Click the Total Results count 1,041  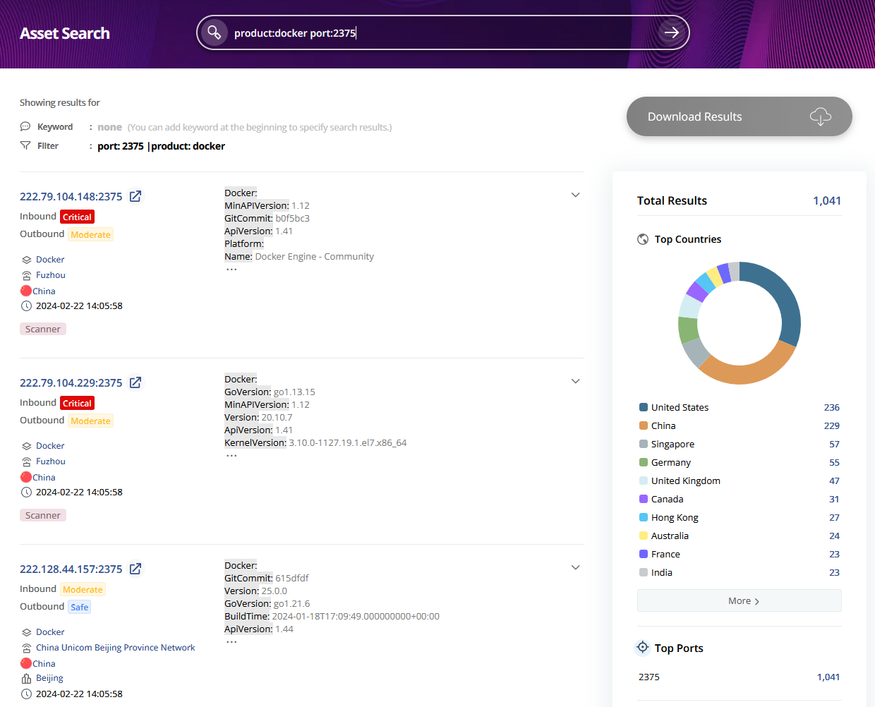tap(827, 200)
